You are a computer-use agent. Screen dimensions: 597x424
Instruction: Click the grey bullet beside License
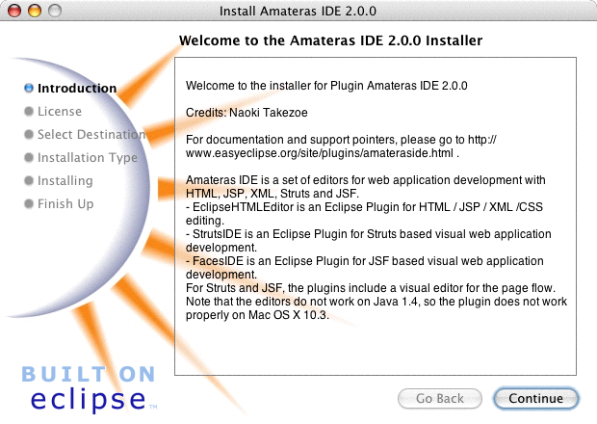tap(29, 112)
